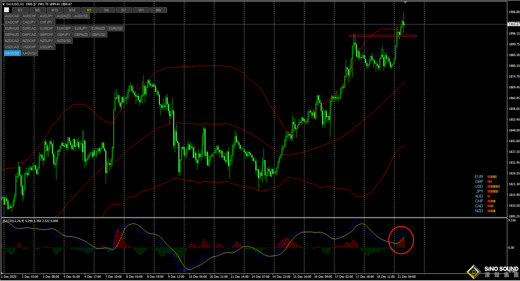Click the Sino Sound logo watermark

493,271
